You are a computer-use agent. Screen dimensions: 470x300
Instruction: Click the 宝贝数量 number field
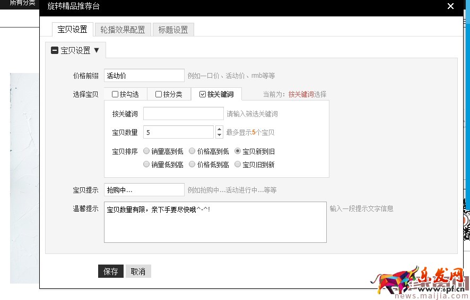point(178,132)
